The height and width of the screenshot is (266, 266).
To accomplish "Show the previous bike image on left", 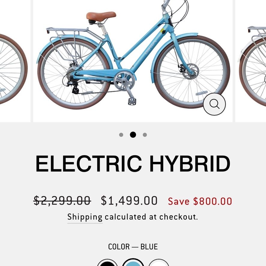I will pyautogui.click(x=15, y=61).
